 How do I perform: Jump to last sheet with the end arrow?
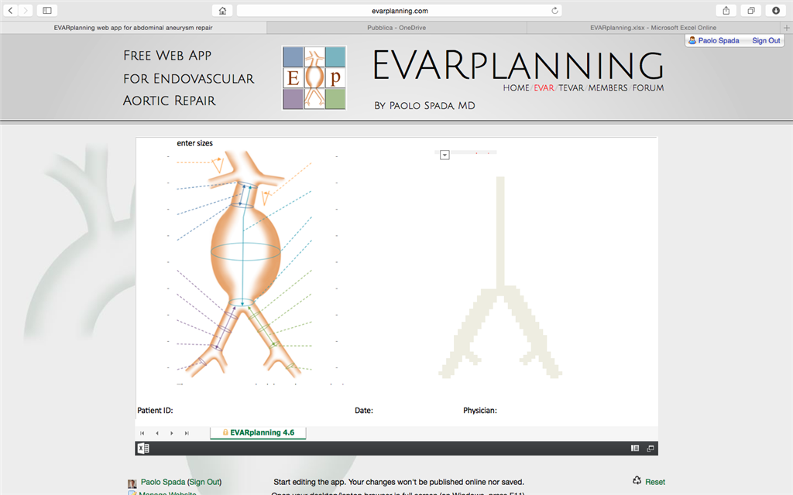[x=185, y=433]
